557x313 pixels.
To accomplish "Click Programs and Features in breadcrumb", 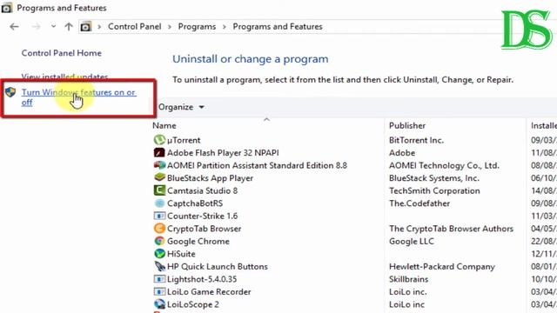I will [278, 27].
